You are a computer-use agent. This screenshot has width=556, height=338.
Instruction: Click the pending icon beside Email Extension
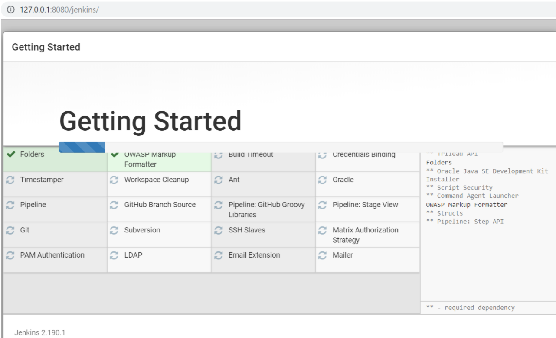[x=219, y=255]
